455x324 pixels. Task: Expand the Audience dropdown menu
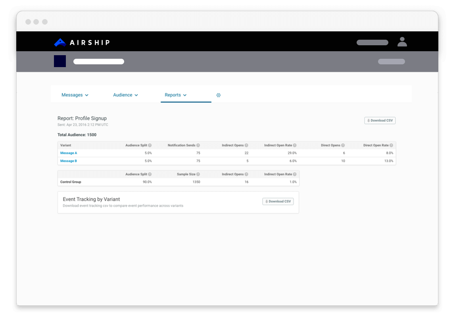(x=125, y=95)
